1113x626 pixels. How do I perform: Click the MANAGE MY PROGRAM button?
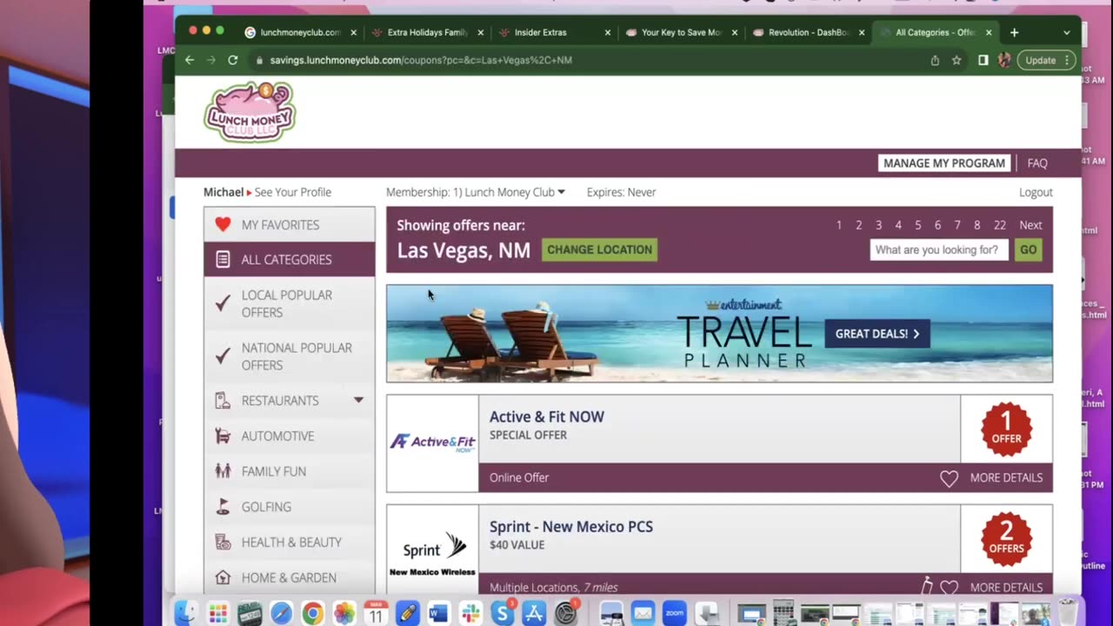(943, 163)
